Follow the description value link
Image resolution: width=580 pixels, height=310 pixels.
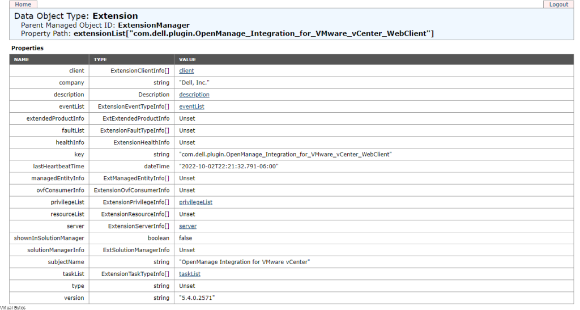tap(194, 95)
